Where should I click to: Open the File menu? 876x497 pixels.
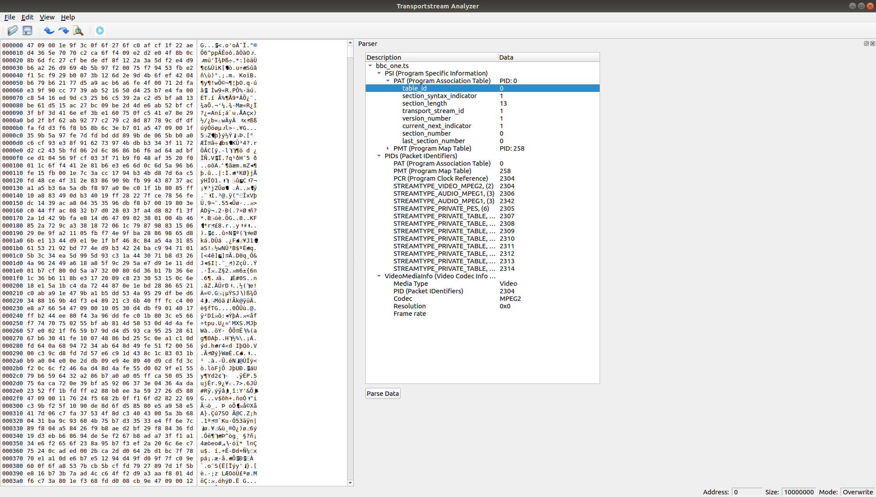pos(10,17)
